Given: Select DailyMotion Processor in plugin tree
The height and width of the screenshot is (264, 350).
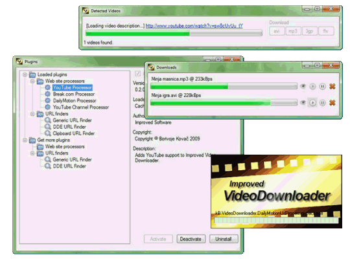Looking at the screenshot, I should pyautogui.click(x=75, y=100).
